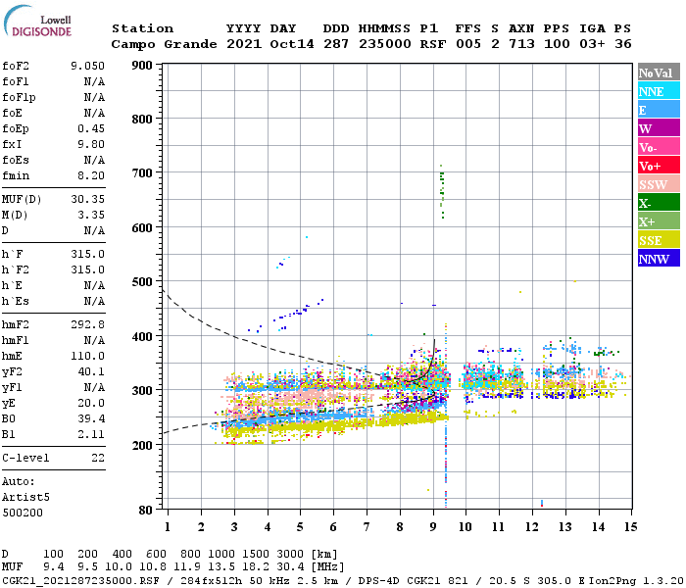Click the E blue legend swatch

(x=659, y=110)
